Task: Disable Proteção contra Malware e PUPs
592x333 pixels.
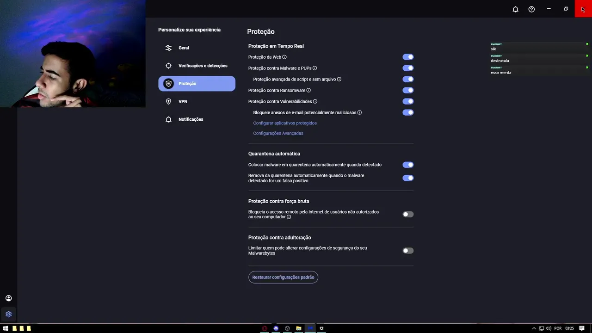Action: [408, 68]
